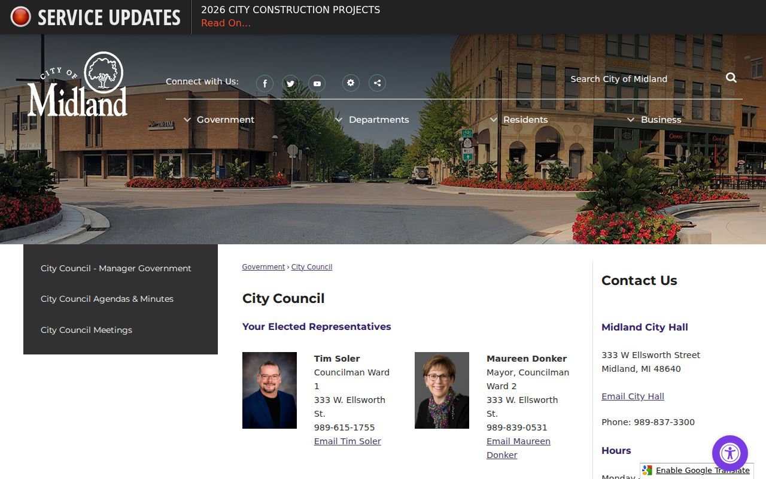Click the Read On... link
This screenshot has width=766, height=479.
click(x=226, y=23)
